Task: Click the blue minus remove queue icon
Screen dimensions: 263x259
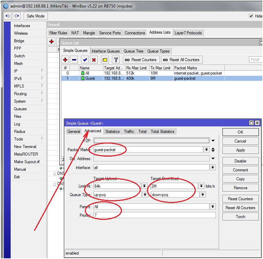Action: [74, 60]
